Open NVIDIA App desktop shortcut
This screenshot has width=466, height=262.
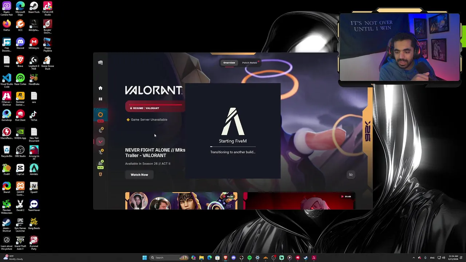[x=20, y=134]
